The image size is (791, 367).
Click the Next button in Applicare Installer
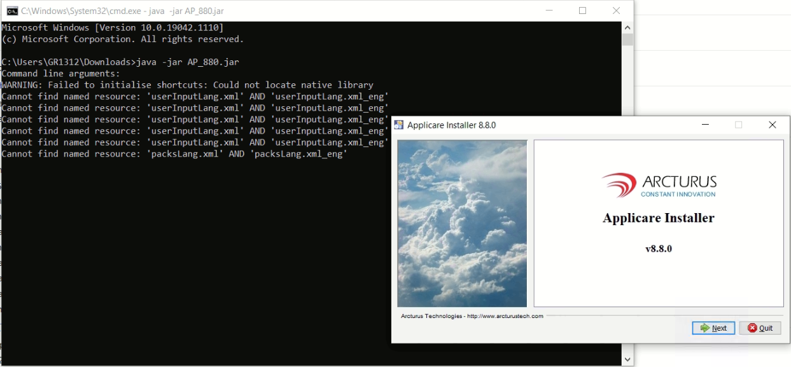[713, 328]
